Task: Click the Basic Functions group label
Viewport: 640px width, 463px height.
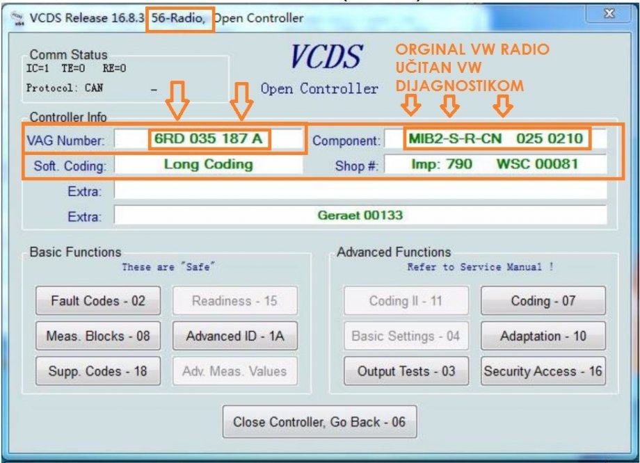Action: click(x=76, y=252)
